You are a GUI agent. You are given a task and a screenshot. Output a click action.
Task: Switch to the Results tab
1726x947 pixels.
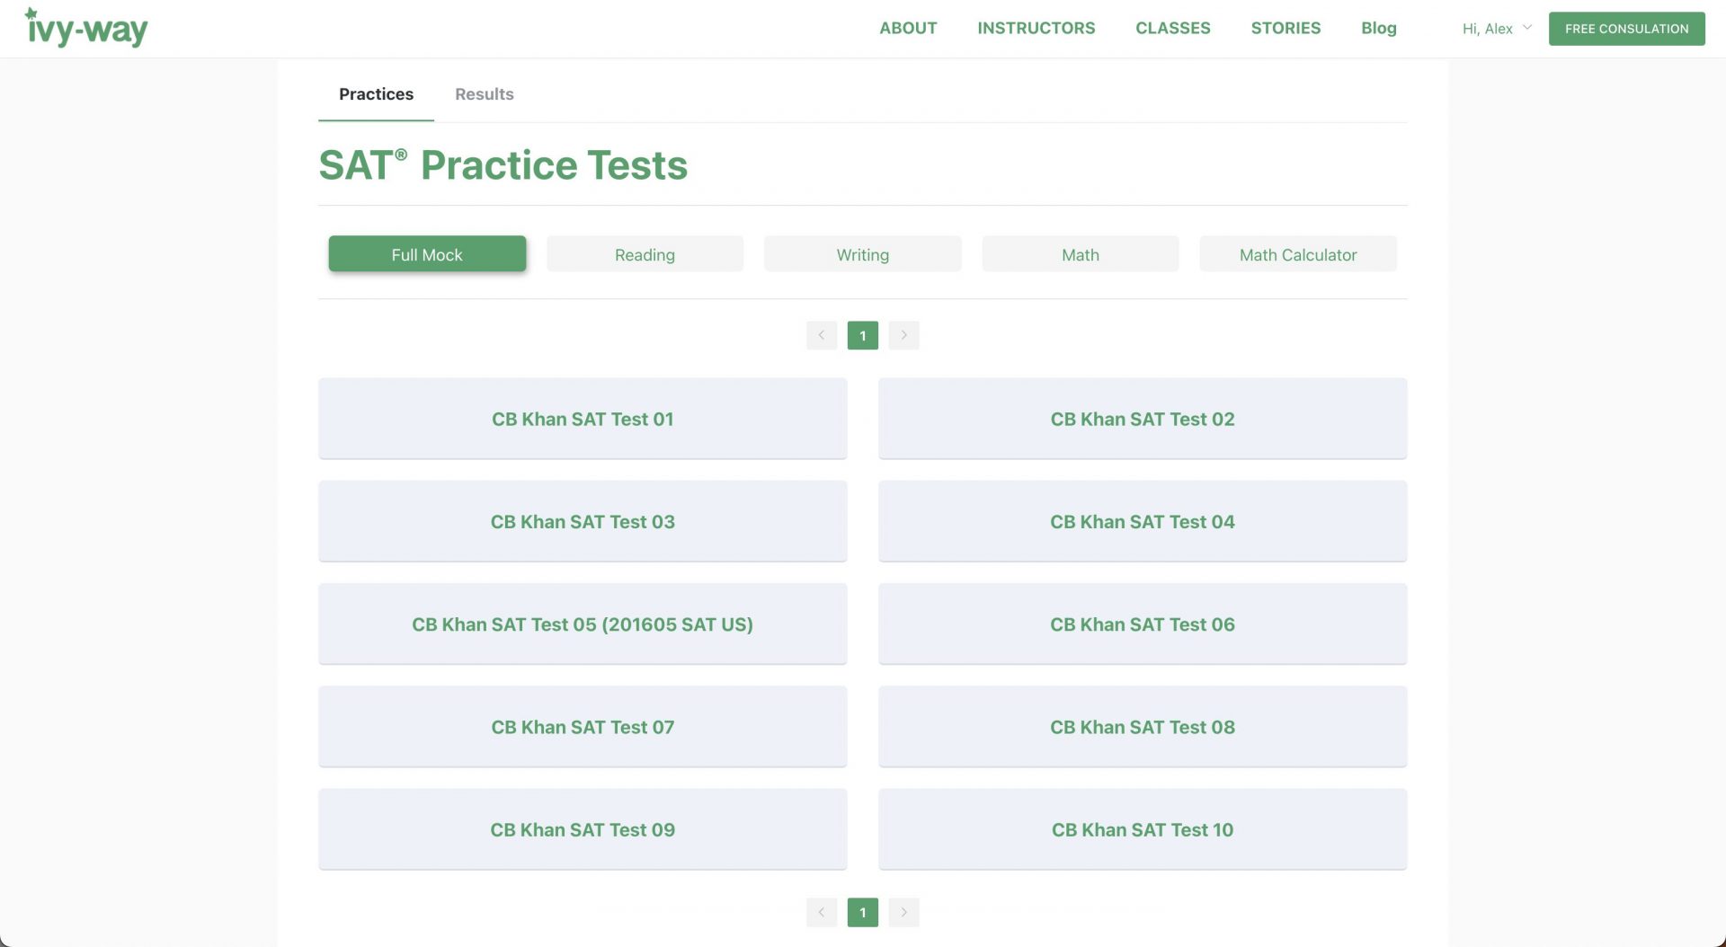(484, 94)
